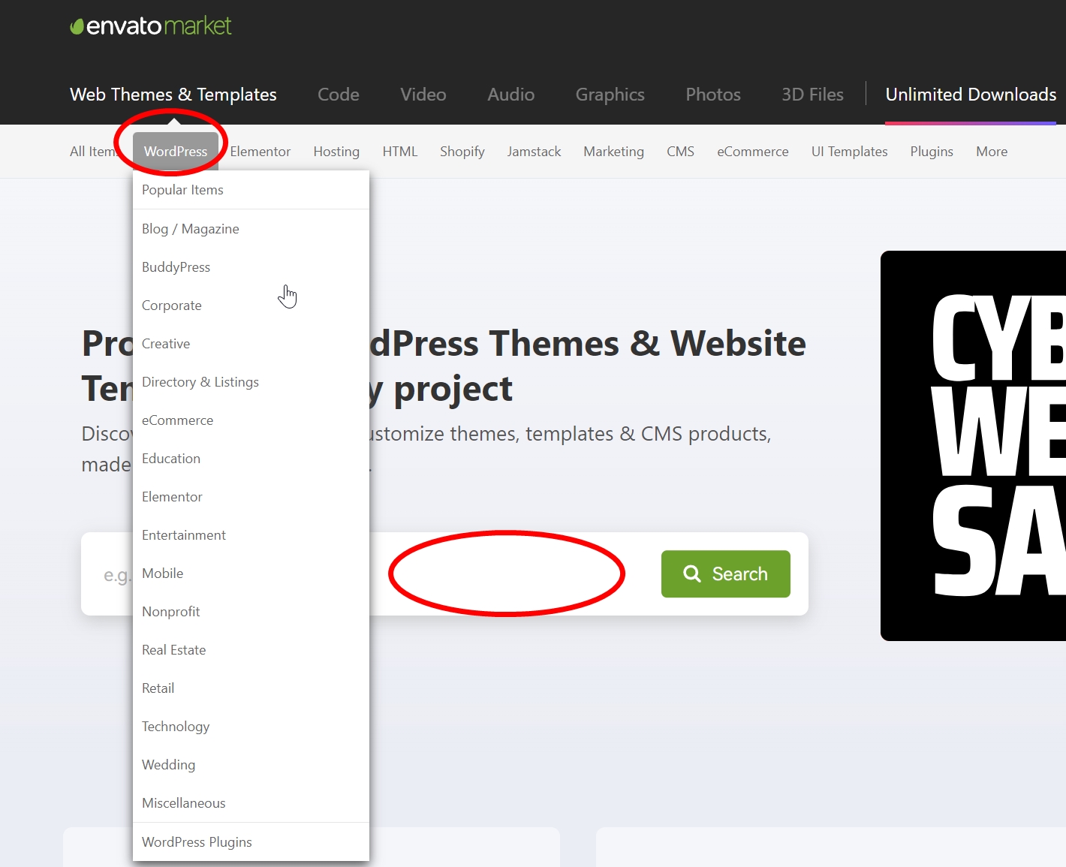The image size is (1066, 867).
Task: Open the Elementor category
Action: (260, 152)
